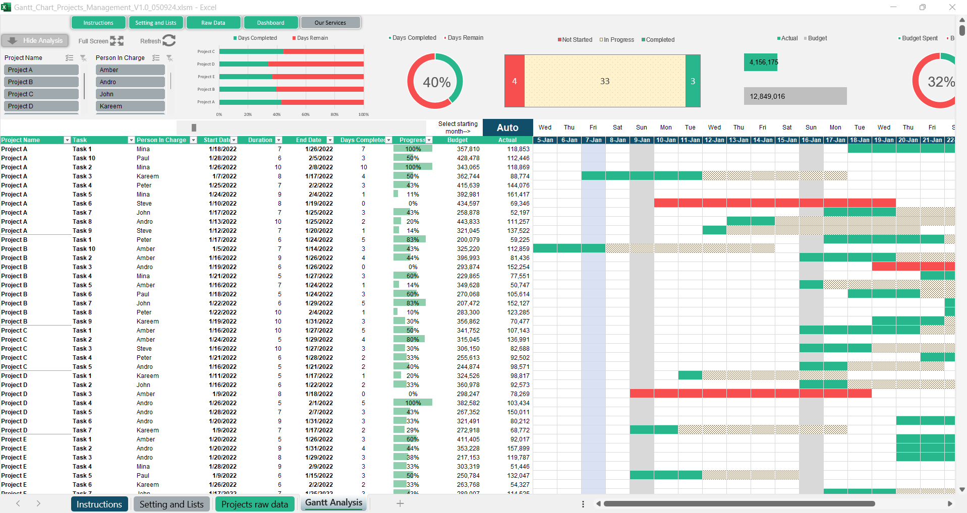Screen dimensions: 967x513
Task: Enable multi-select on Person In Charge slicer
Action: [156, 58]
